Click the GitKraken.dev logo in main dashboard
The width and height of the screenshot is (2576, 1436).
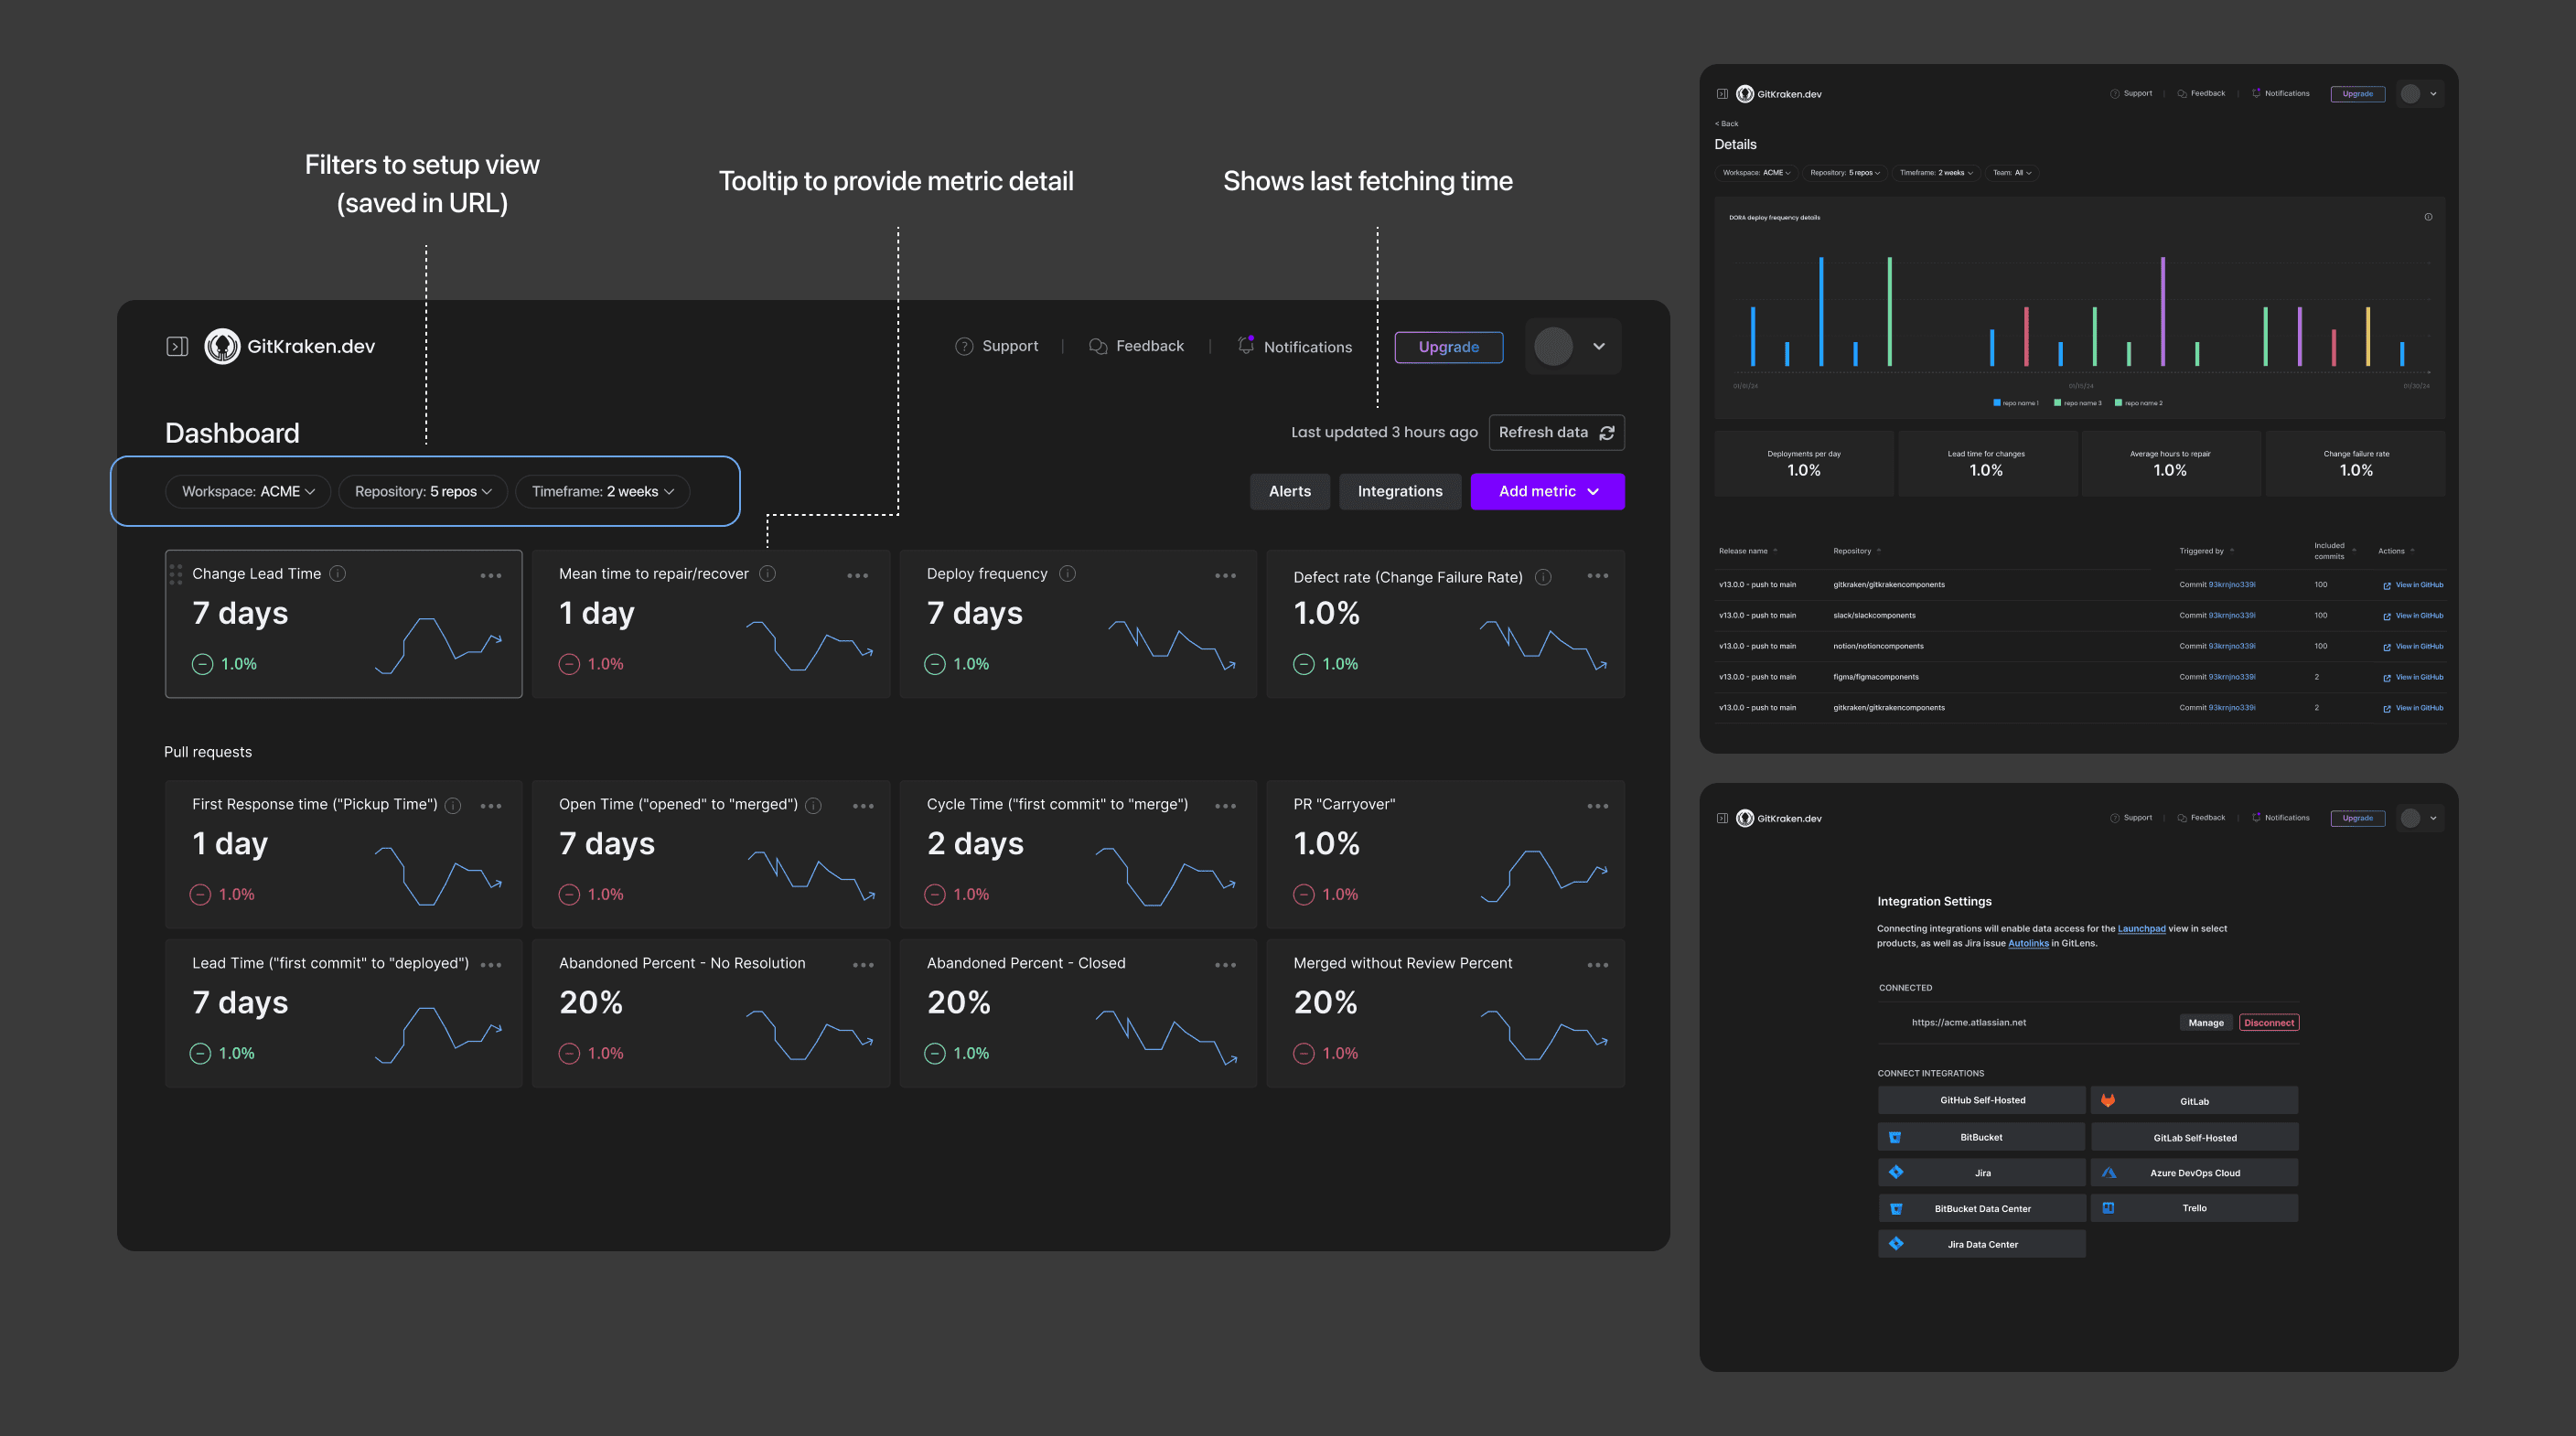(290, 346)
